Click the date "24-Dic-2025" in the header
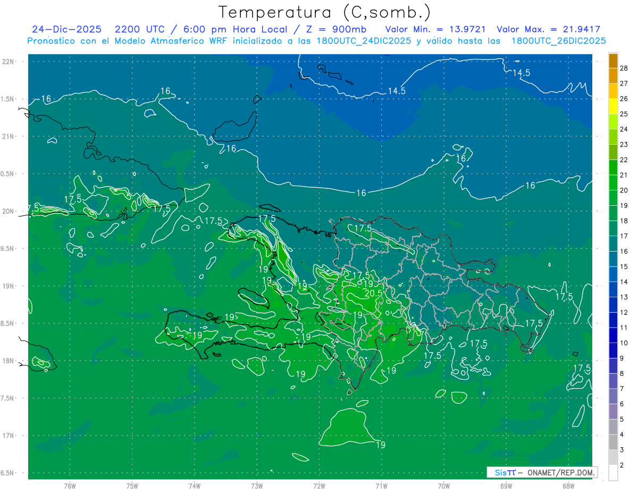This screenshot has width=638, height=493. coord(66,29)
